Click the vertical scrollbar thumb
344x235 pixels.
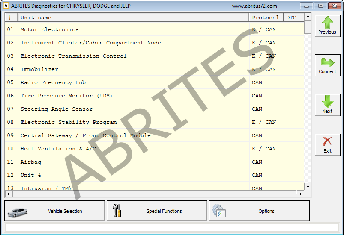[308, 27]
